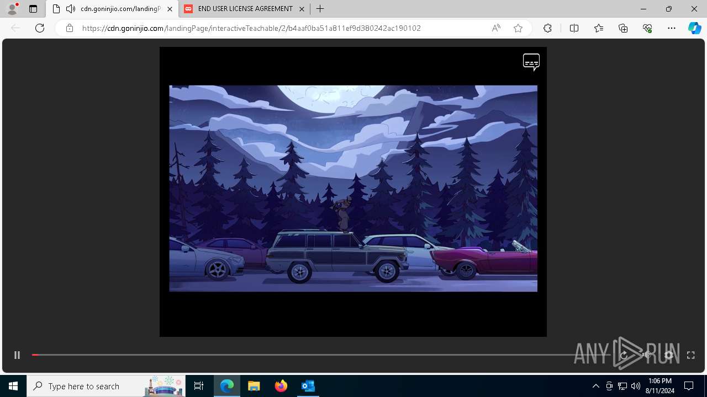Close the END USER LICENSE AGREEMENT tab
The height and width of the screenshot is (397, 707).
point(302,9)
